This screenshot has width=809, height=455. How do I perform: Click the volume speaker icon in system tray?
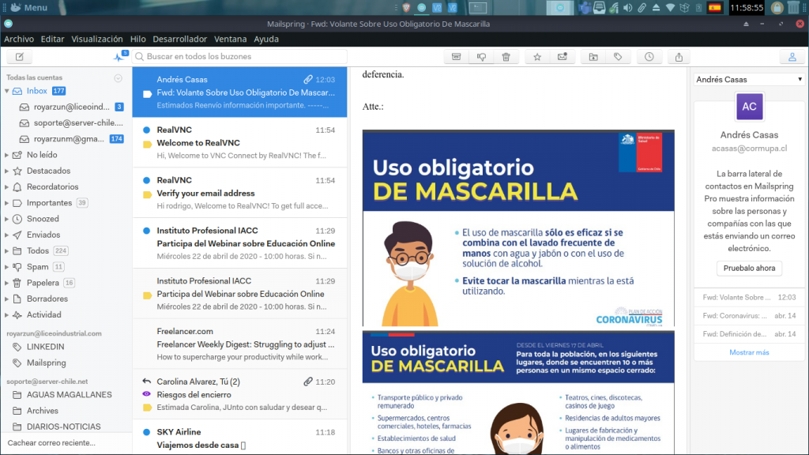coord(628,8)
